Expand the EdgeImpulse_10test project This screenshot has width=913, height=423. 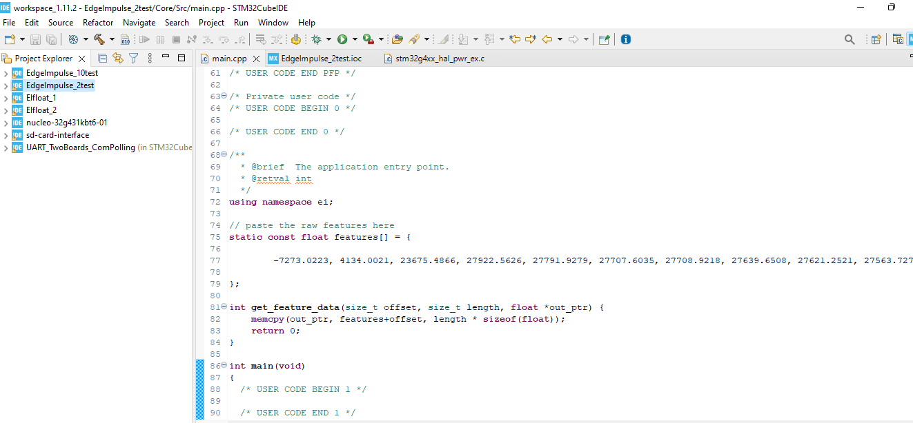pos(6,73)
